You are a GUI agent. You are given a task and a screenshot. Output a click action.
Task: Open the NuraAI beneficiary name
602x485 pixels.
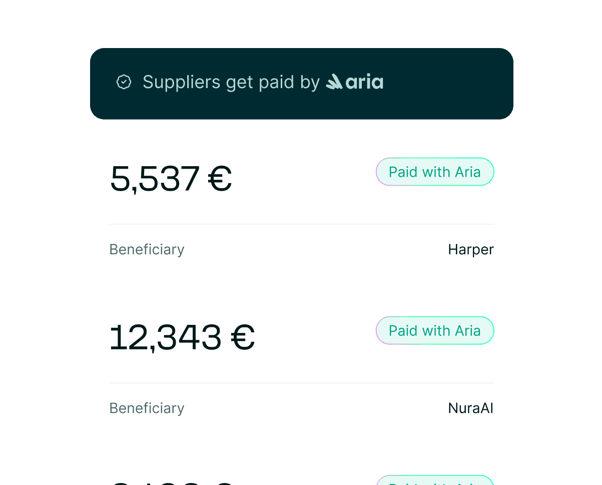(x=470, y=408)
